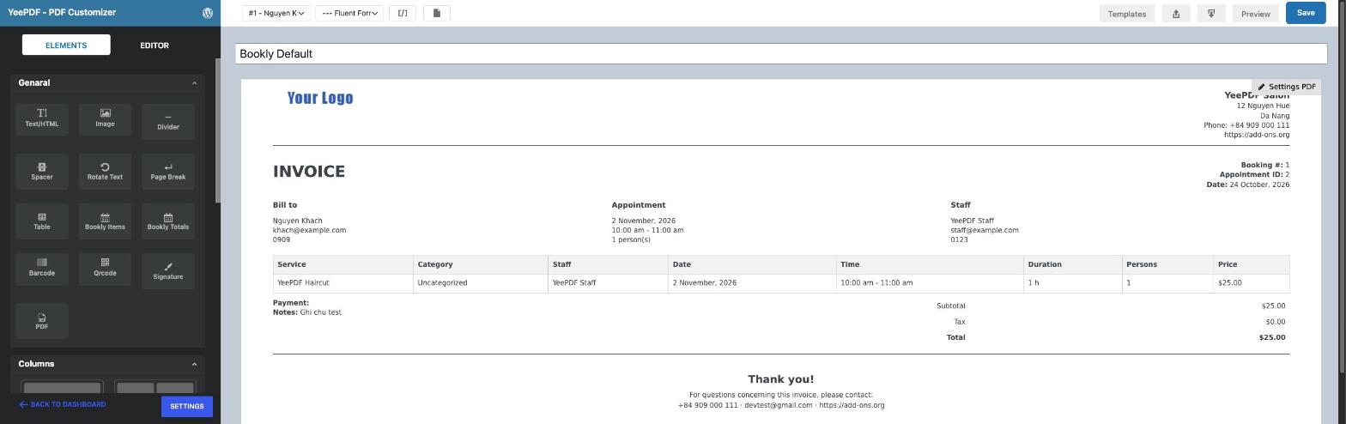1346x424 pixels.
Task: Click the https://add-ons.org header text
Action: click(1257, 135)
